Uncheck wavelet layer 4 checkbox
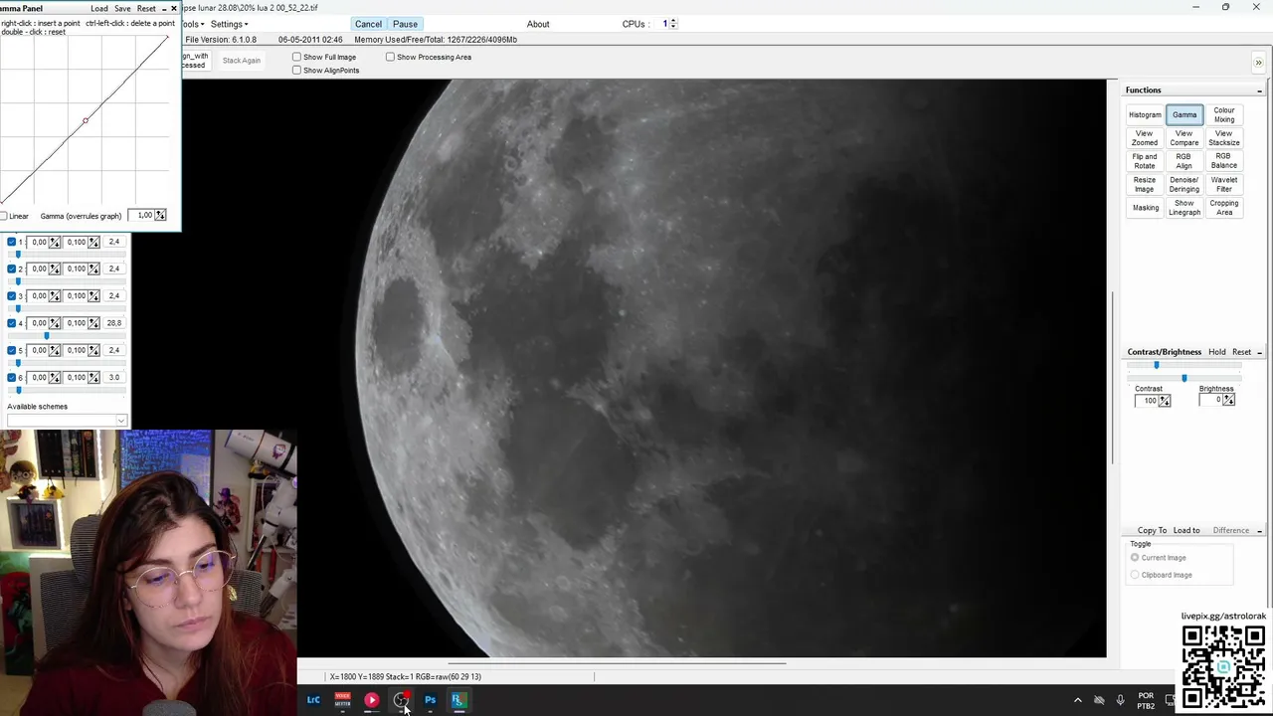This screenshot has width=1273, height=716. [12, 323]
